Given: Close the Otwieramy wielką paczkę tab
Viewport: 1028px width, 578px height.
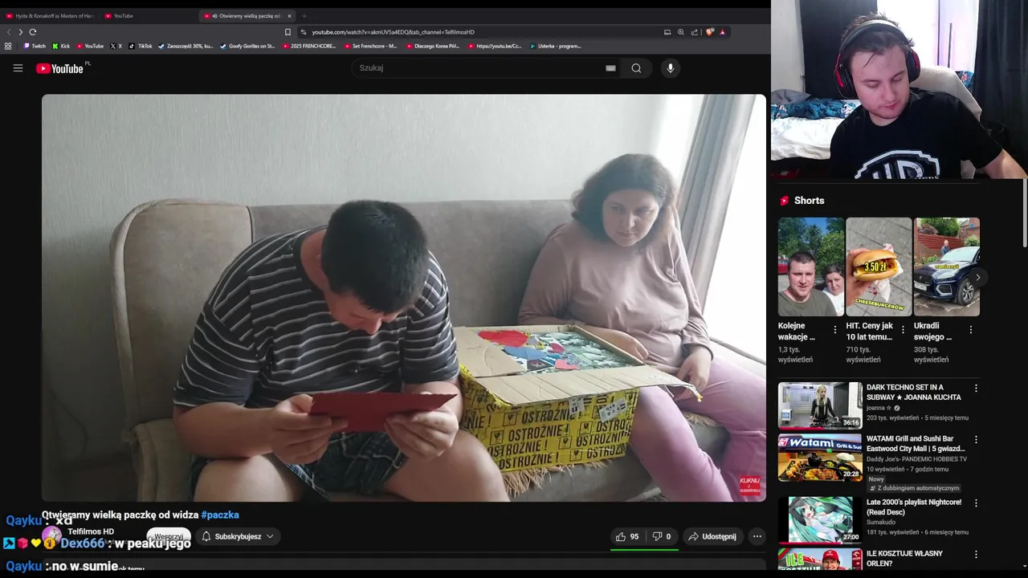Looking at the screenshot, I should click(289, 16).
